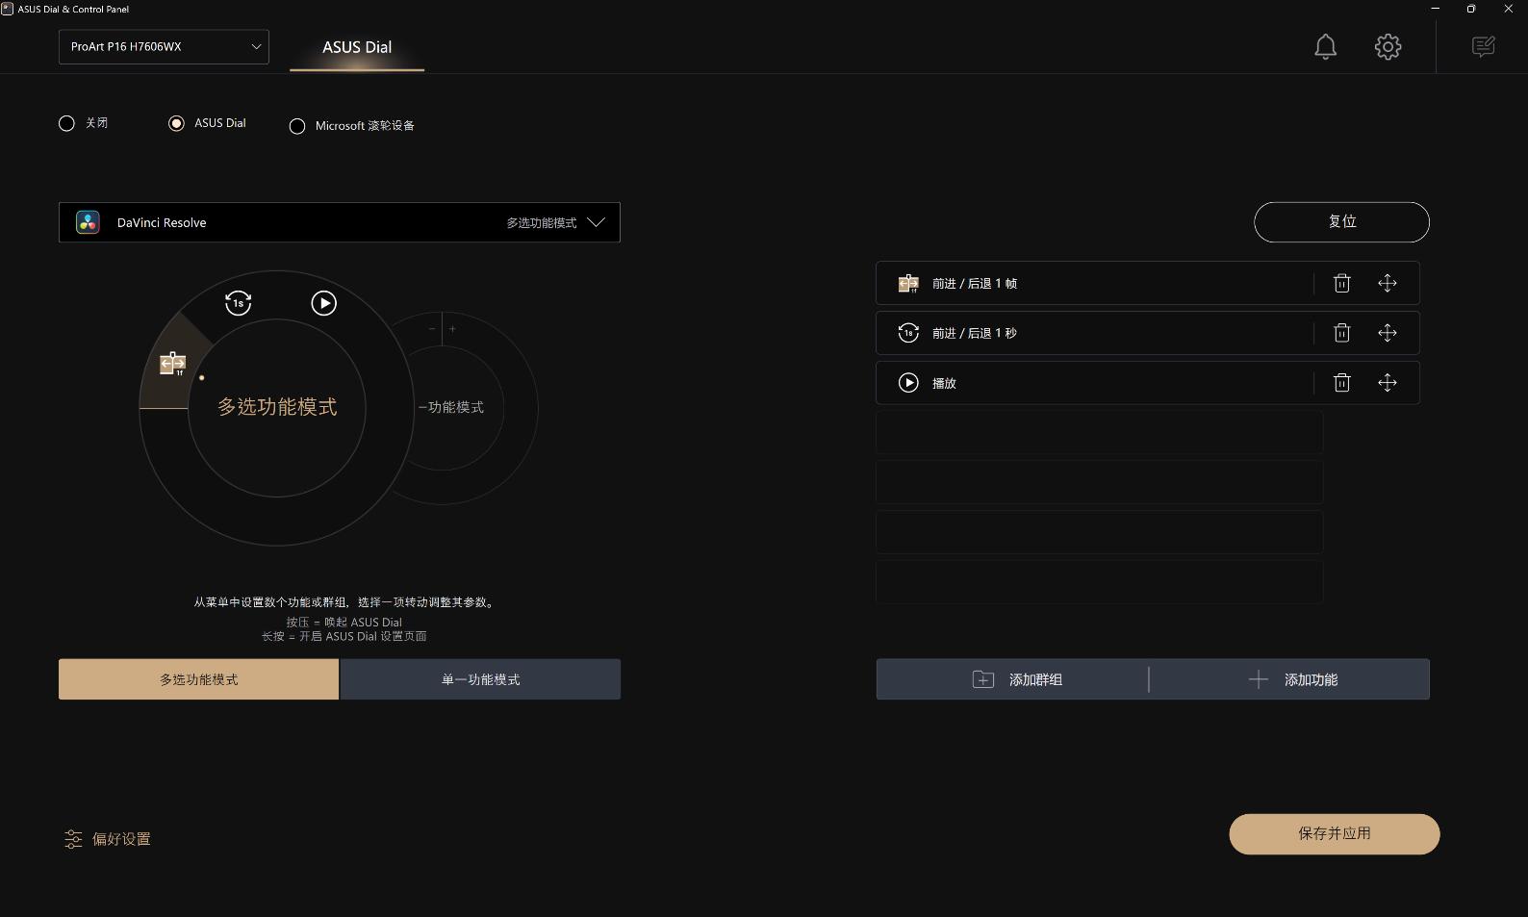This screenshot has width=1528, height=917.
Task: Select the ASUS Dial radio option
Action: [176, 123]
